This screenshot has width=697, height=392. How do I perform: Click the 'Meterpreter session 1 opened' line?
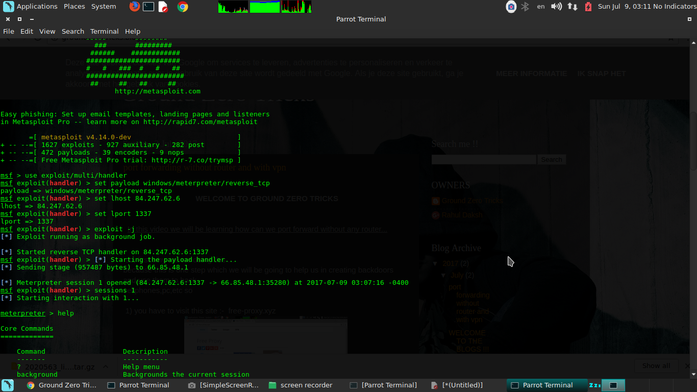tap(205, 283)
